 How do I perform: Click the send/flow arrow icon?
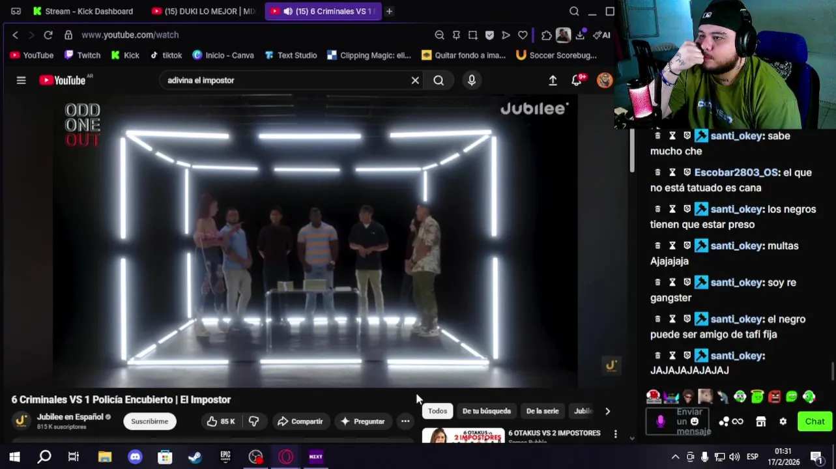coord(506,35)
